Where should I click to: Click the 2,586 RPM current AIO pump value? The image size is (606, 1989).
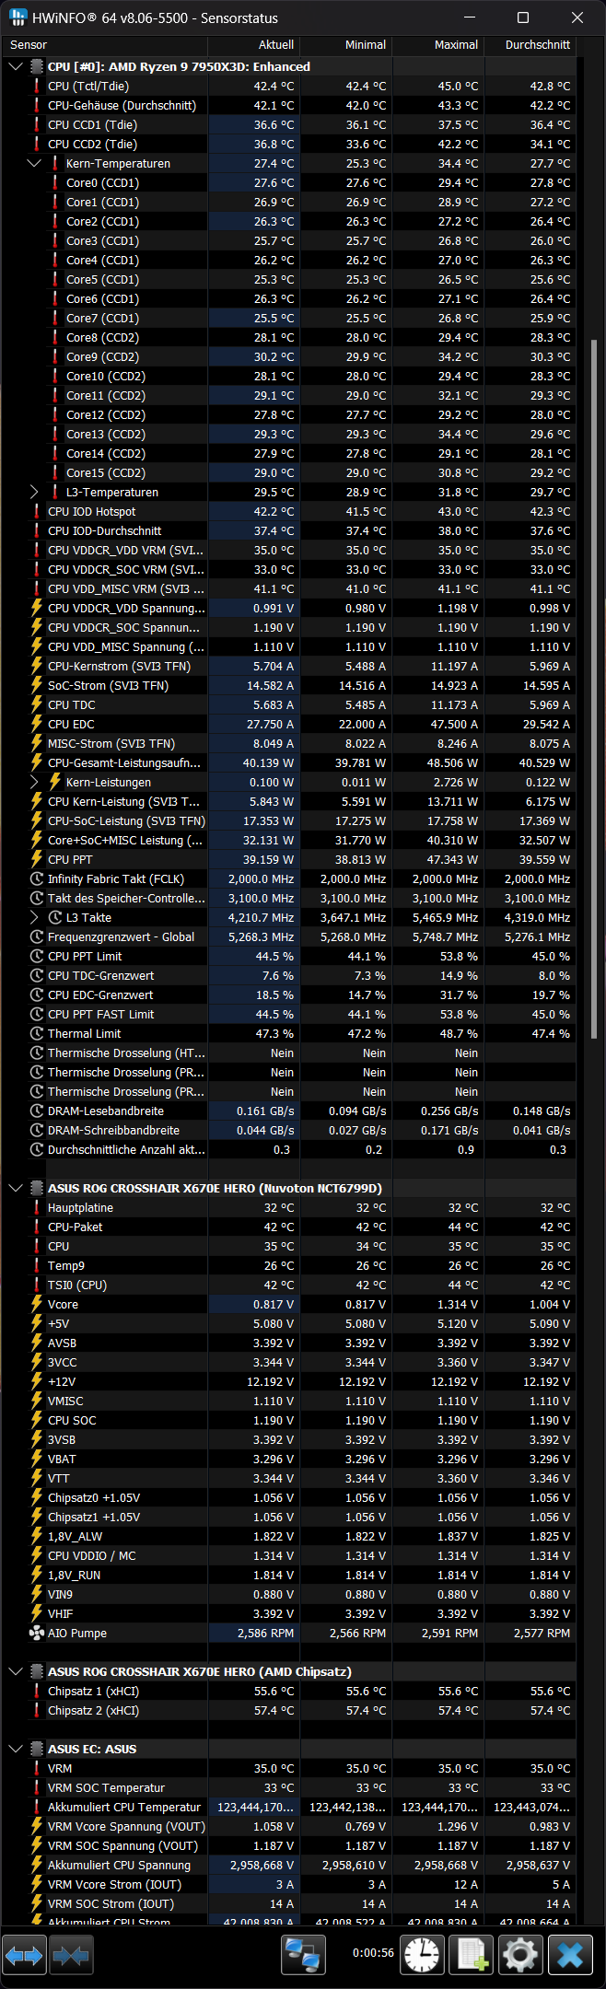coord(265,1633)
